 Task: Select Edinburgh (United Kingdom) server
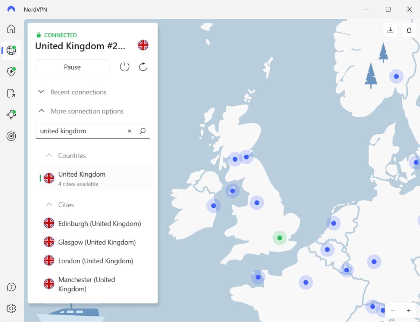(x=99, y=223)
